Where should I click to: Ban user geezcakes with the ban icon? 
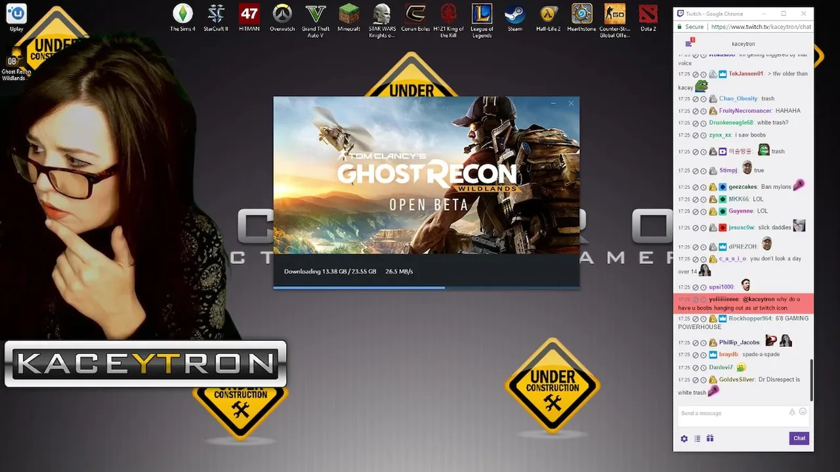point(696,187)
